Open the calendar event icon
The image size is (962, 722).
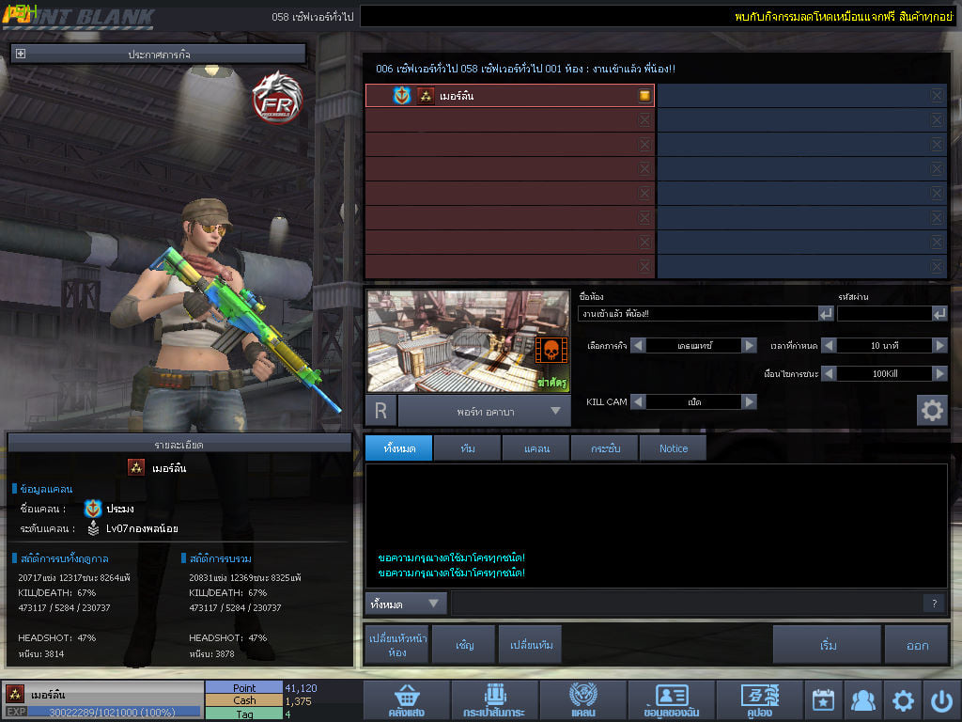tap(823, 700)
